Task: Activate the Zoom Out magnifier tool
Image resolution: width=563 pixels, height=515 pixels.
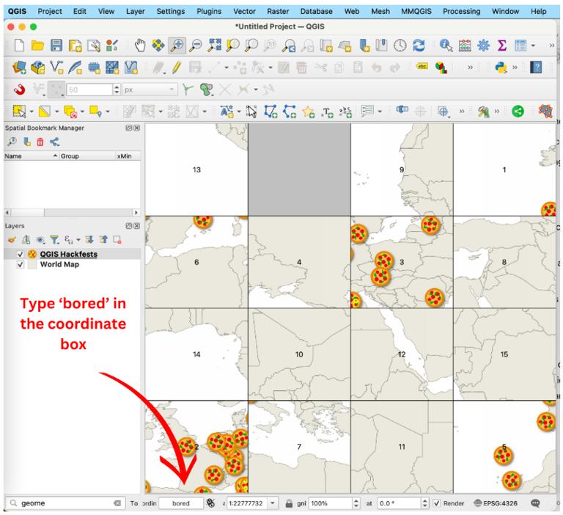Action: point(196,45)
